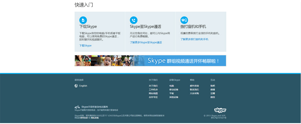Open the 豆瓣 link under 互动

point(213,94)
